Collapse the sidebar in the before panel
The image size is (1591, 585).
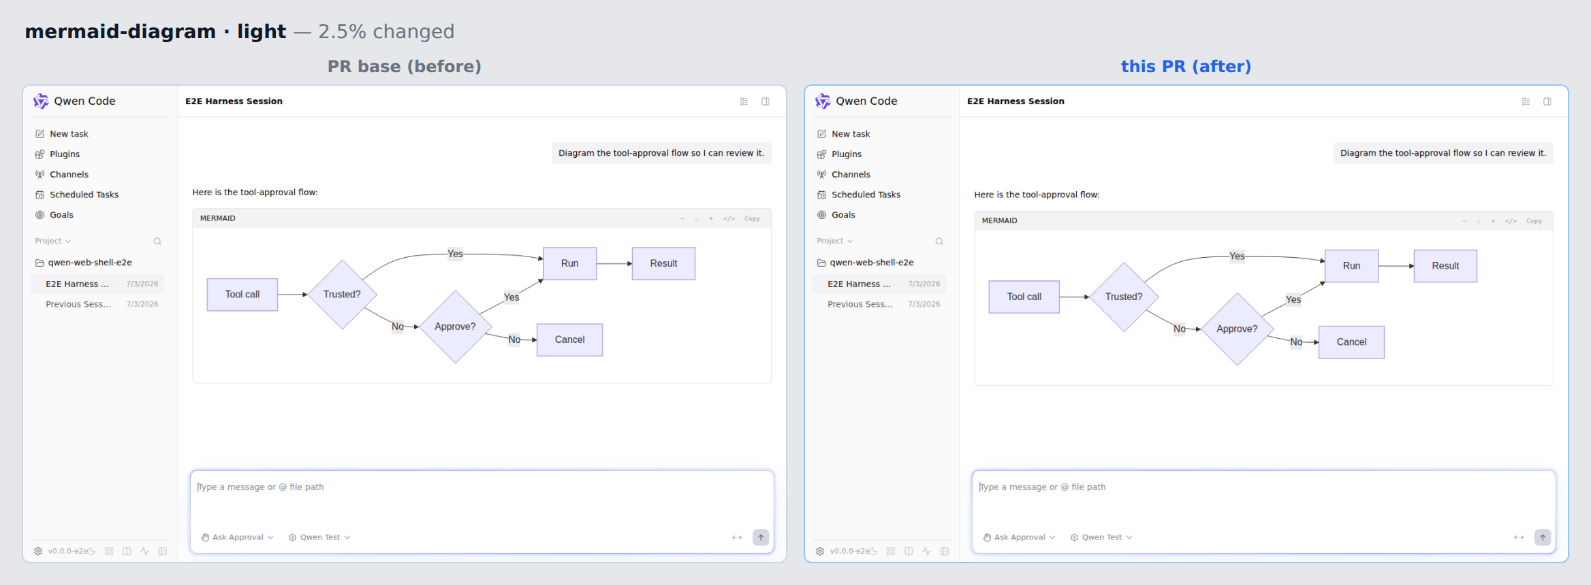tap(163, 551)
